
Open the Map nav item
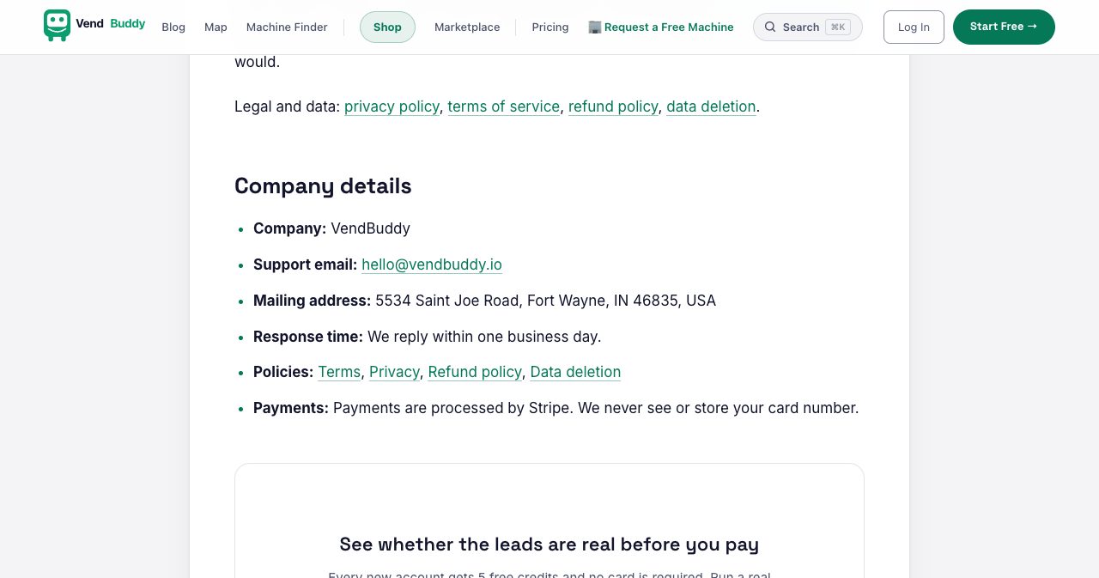pos(216,27)
